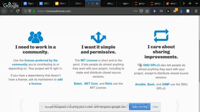
Task: Switch to the obspy tab
Action: point(108,3)
